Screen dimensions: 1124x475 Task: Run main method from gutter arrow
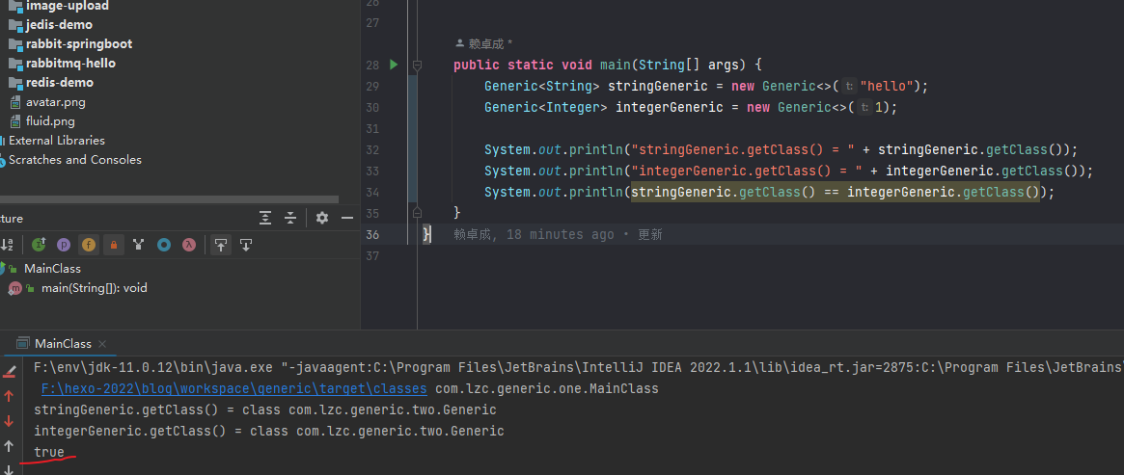(393, 66)
